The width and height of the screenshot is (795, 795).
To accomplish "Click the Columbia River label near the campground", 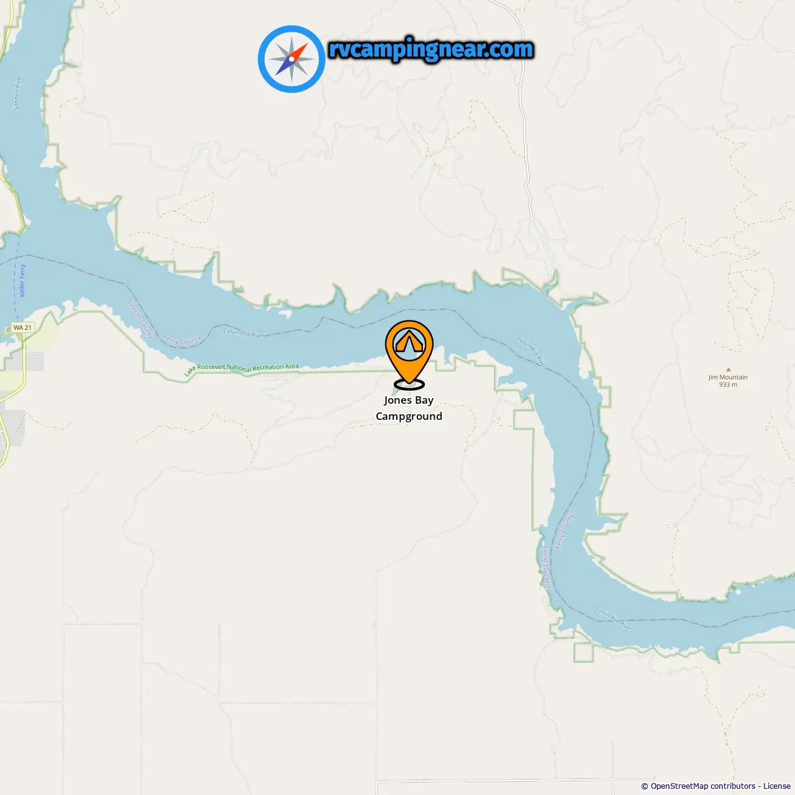I will point(244,332).
